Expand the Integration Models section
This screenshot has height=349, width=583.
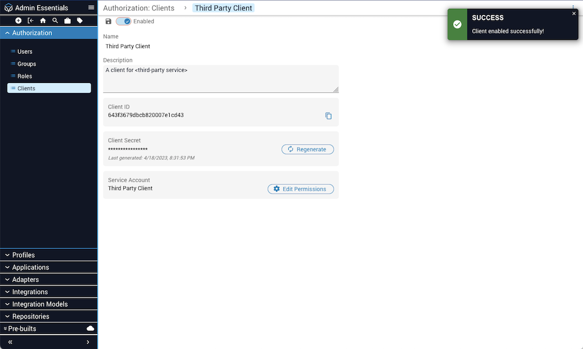49,304
